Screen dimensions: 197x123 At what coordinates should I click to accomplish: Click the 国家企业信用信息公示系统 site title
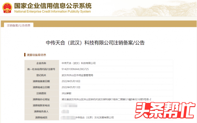[53, 6]
